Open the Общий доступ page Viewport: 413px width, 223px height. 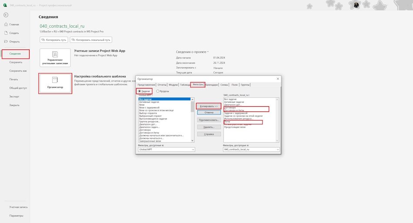tap(18, 88)
